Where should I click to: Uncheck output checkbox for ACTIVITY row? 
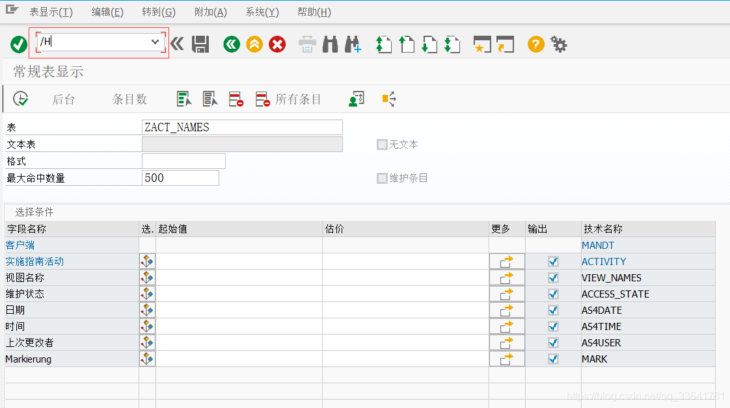[552, 261]
